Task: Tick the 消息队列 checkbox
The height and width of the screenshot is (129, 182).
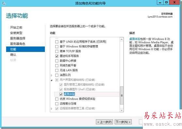Action: pos(57,75)
